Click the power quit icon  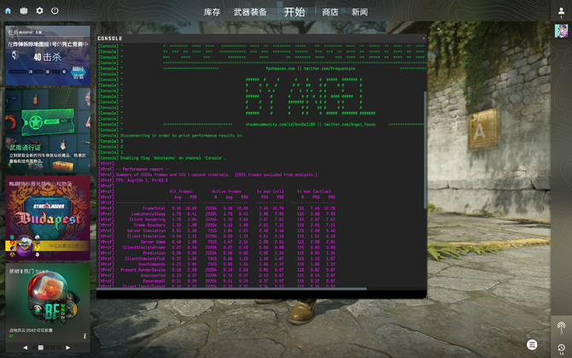(55, 11)
